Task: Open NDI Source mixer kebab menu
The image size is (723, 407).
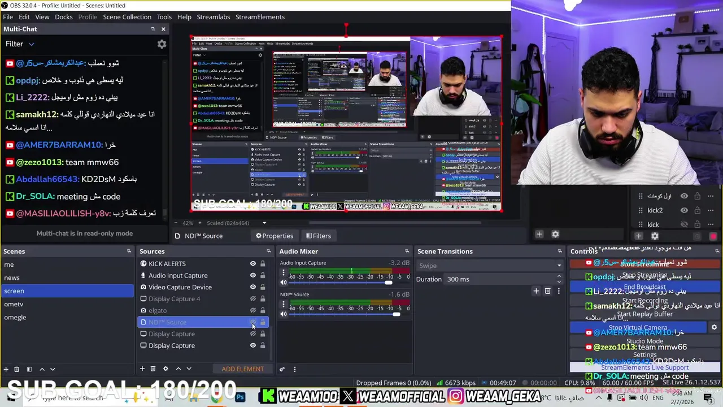Action: [x=284, y=304]
